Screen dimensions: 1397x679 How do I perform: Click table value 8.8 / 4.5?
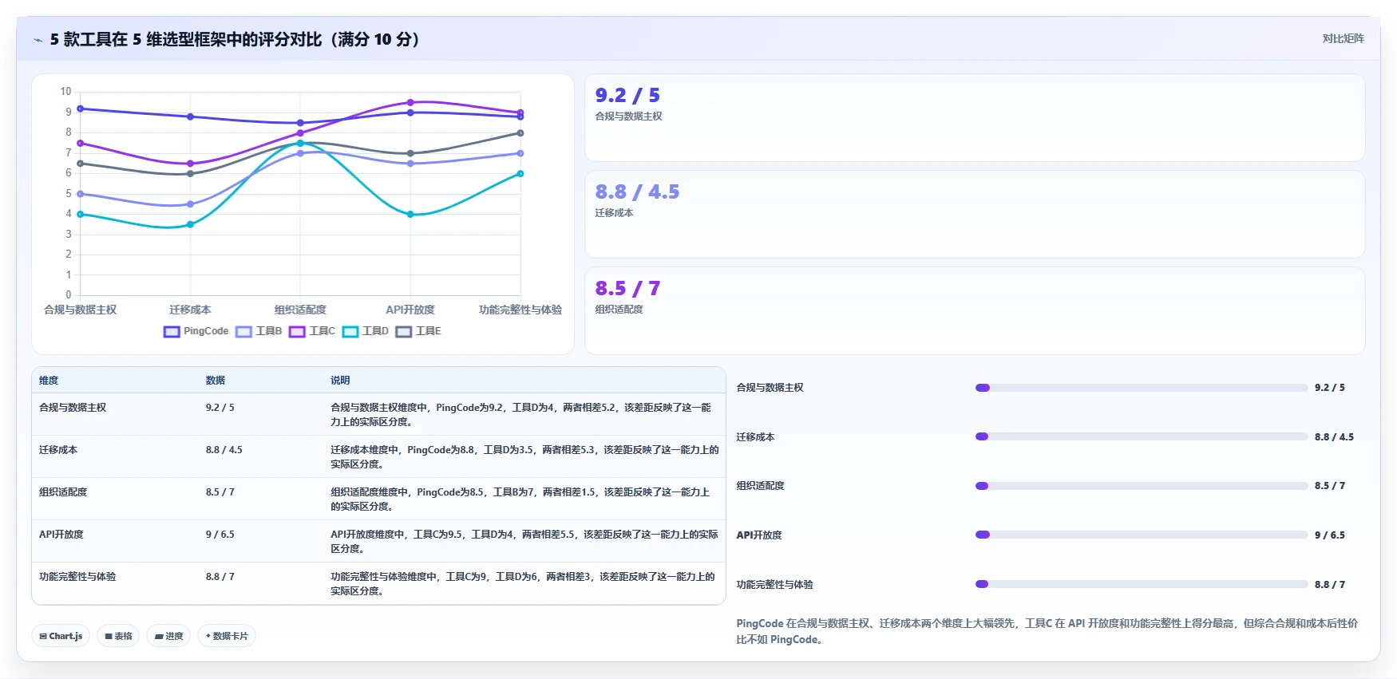224,450
